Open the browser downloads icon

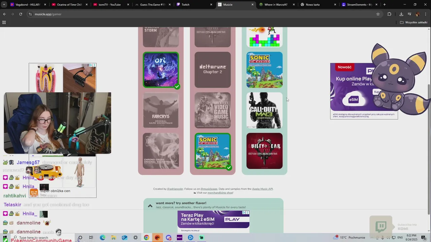401,14
